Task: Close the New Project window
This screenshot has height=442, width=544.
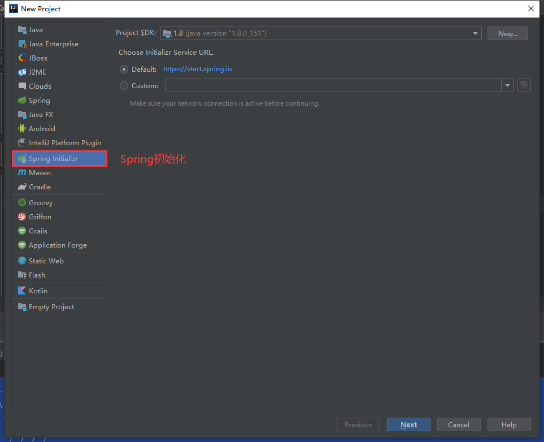Action: [x=531, y=8]
